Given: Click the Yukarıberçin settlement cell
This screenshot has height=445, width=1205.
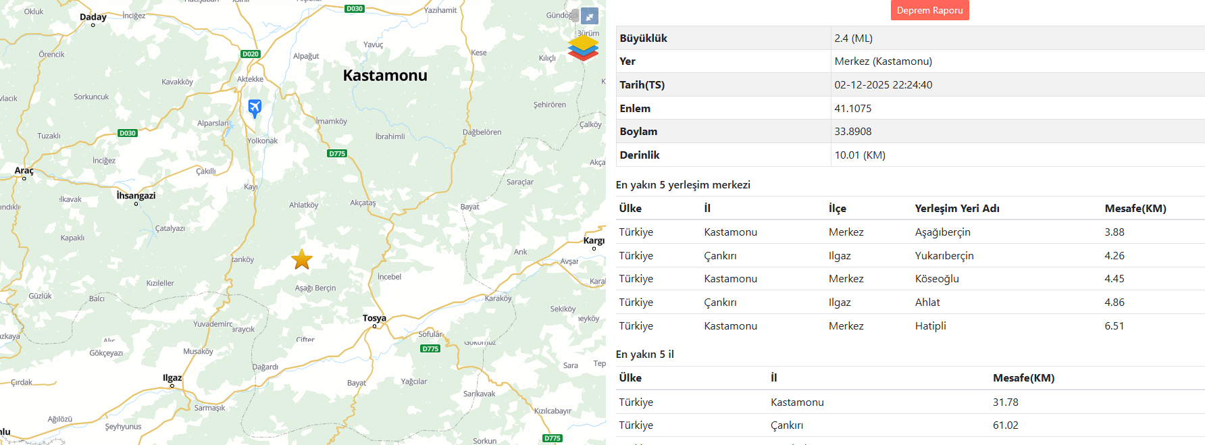Looking at the screenshot, I should pos(944,256).
